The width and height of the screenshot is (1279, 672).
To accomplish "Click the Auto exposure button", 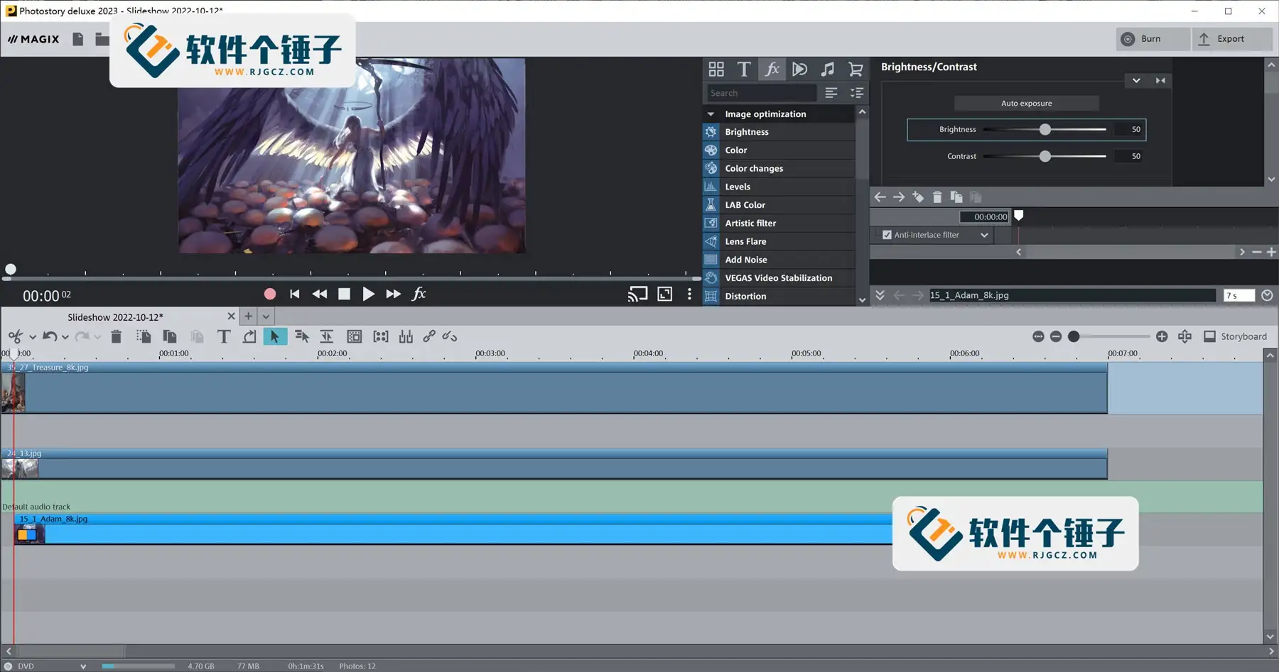I will tap(1027, 104).
